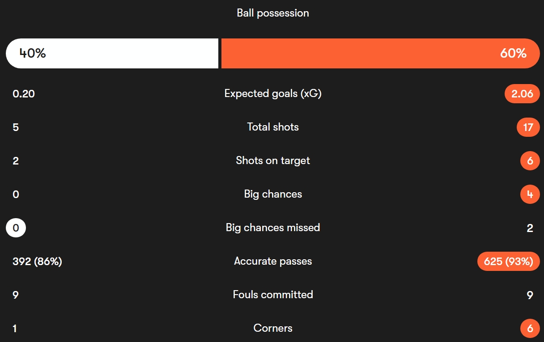Screen dimensions: 544x342
Task: Click the Shots on target label
Action: tap(273, 160)
